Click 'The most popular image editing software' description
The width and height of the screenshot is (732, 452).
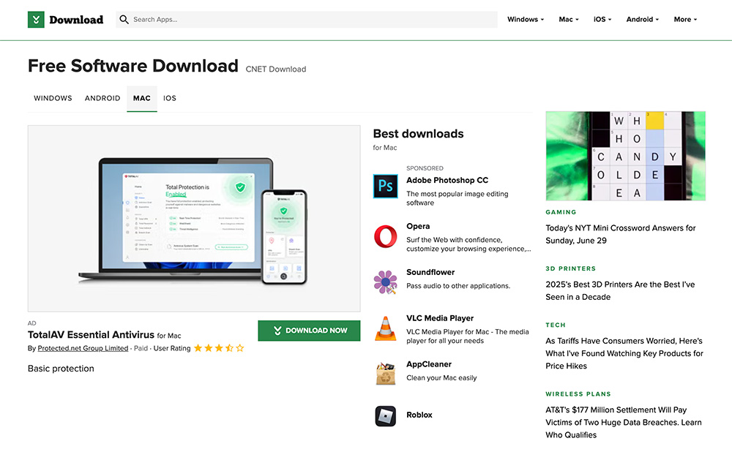[x=457, y=198]
